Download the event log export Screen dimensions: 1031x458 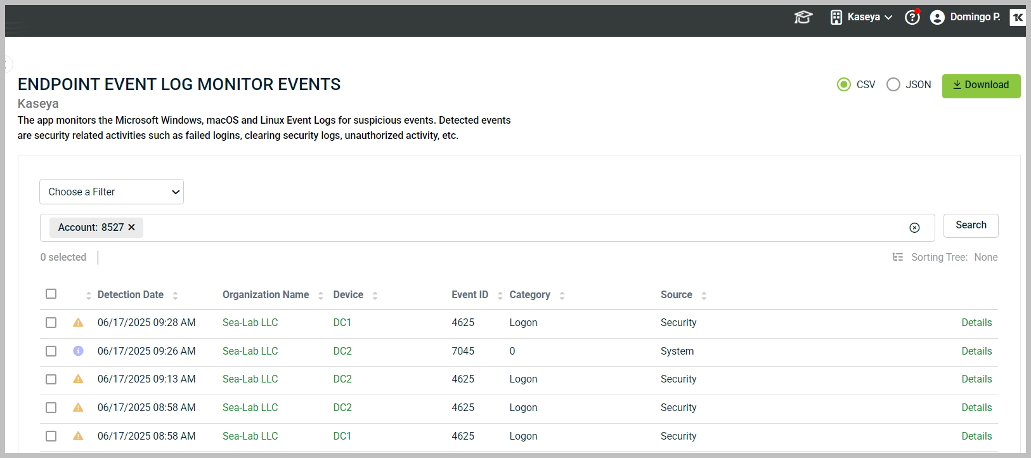coord(981,86)
